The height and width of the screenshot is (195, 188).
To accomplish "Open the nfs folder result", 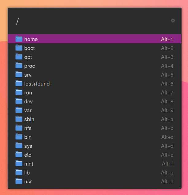I will [x=95, y=128].
